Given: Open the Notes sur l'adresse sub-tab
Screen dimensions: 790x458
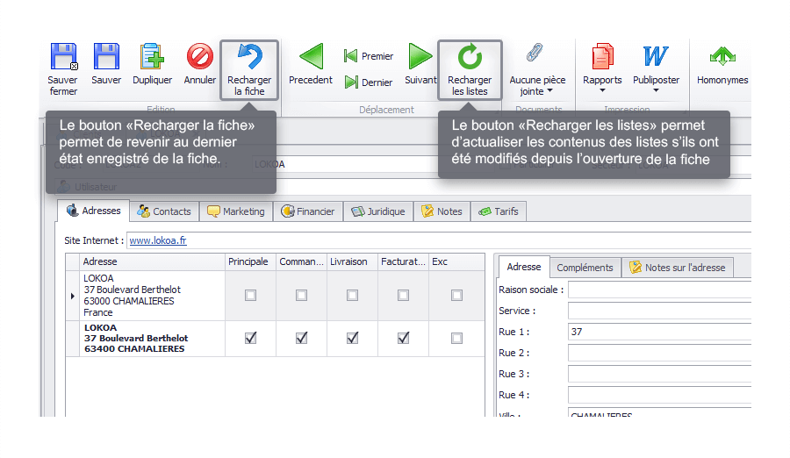Looking at the screenshot, I should 678,268.
